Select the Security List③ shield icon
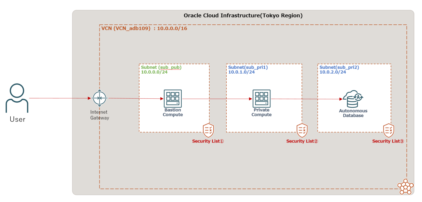This screenshot has height=202, width=422. pyautogui.click(x=389, y=130)
